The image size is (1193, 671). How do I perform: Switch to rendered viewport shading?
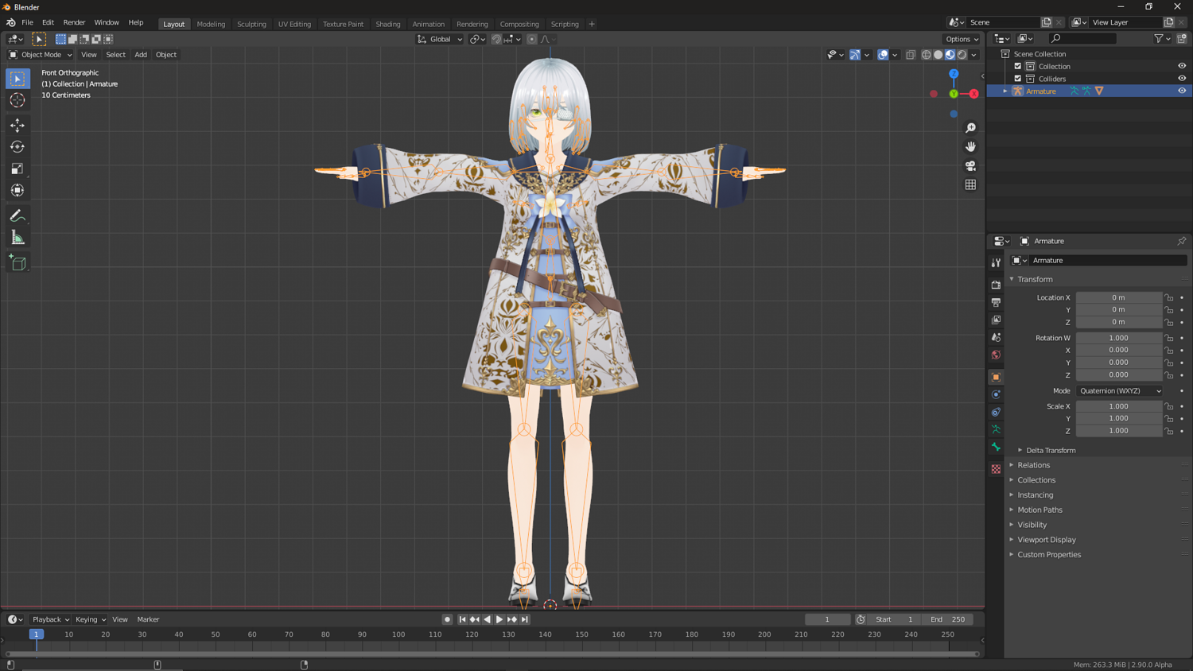tap(962, 55)
